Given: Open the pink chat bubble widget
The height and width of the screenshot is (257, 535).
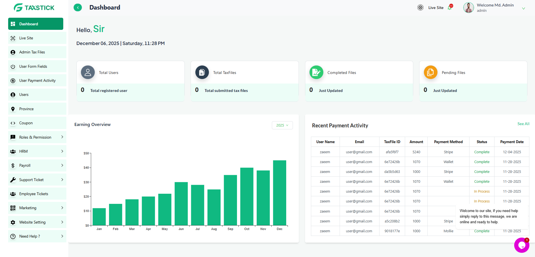Looking at the screenshot, I should [522, 245].
